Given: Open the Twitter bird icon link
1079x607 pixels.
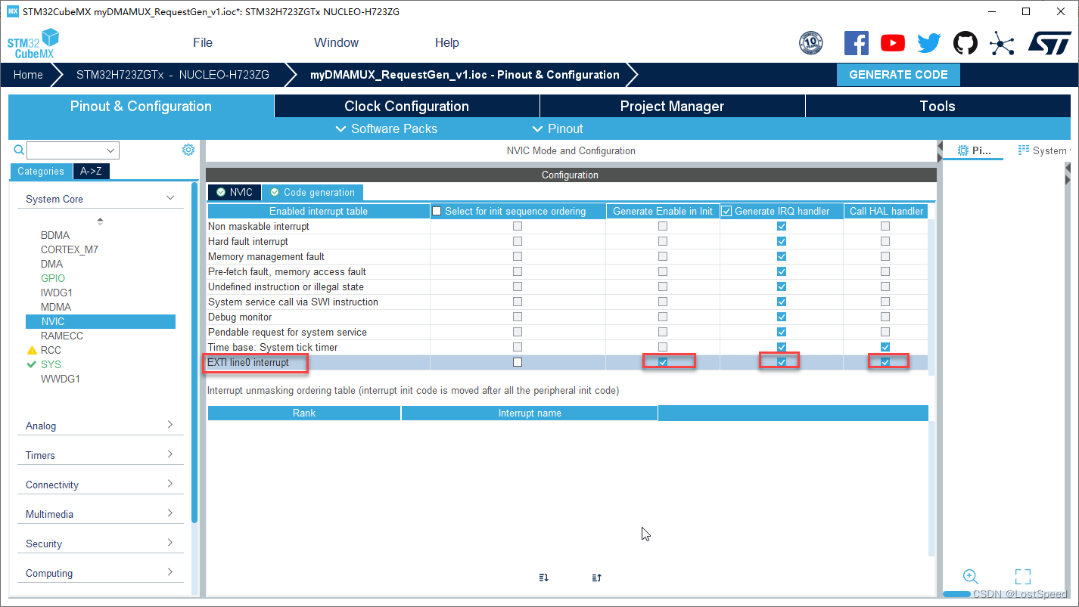Looking at the screenshot, I should coord(929,43).
